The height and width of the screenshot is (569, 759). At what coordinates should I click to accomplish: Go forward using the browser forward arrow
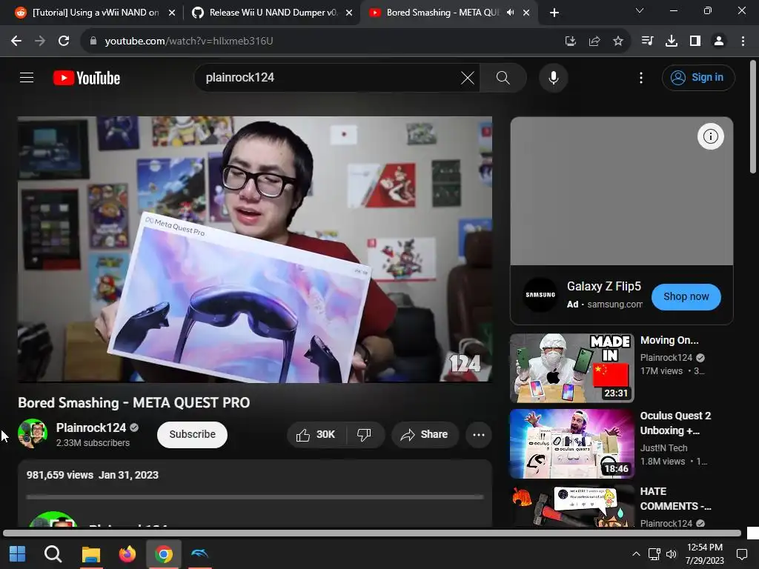[40, 41]
